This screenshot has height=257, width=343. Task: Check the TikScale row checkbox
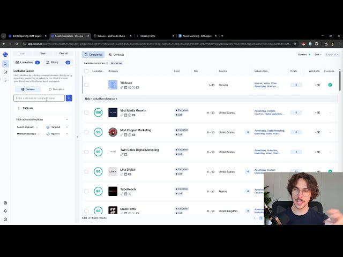(x=86, y=85)
